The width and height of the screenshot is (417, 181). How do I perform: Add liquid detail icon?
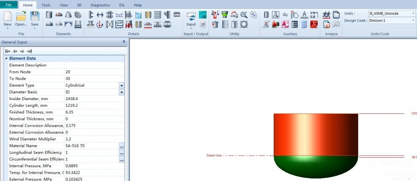(138, 15)
